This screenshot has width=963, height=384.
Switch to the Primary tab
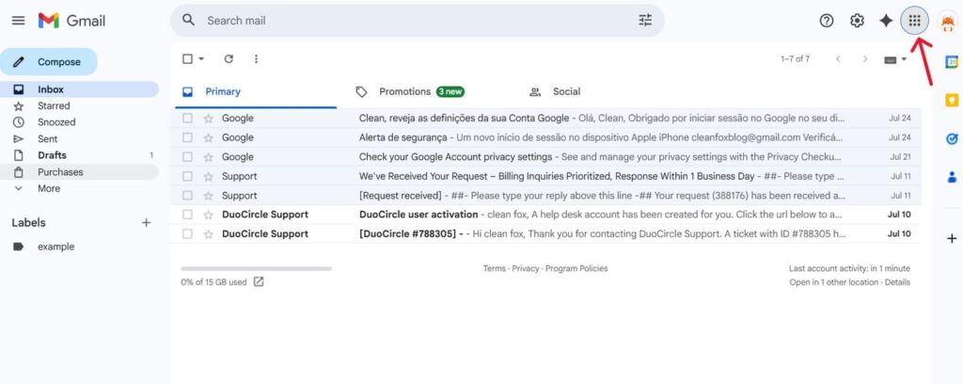[254, 91]
